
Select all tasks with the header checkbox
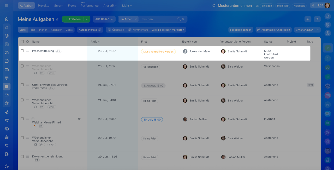[22, 42]
